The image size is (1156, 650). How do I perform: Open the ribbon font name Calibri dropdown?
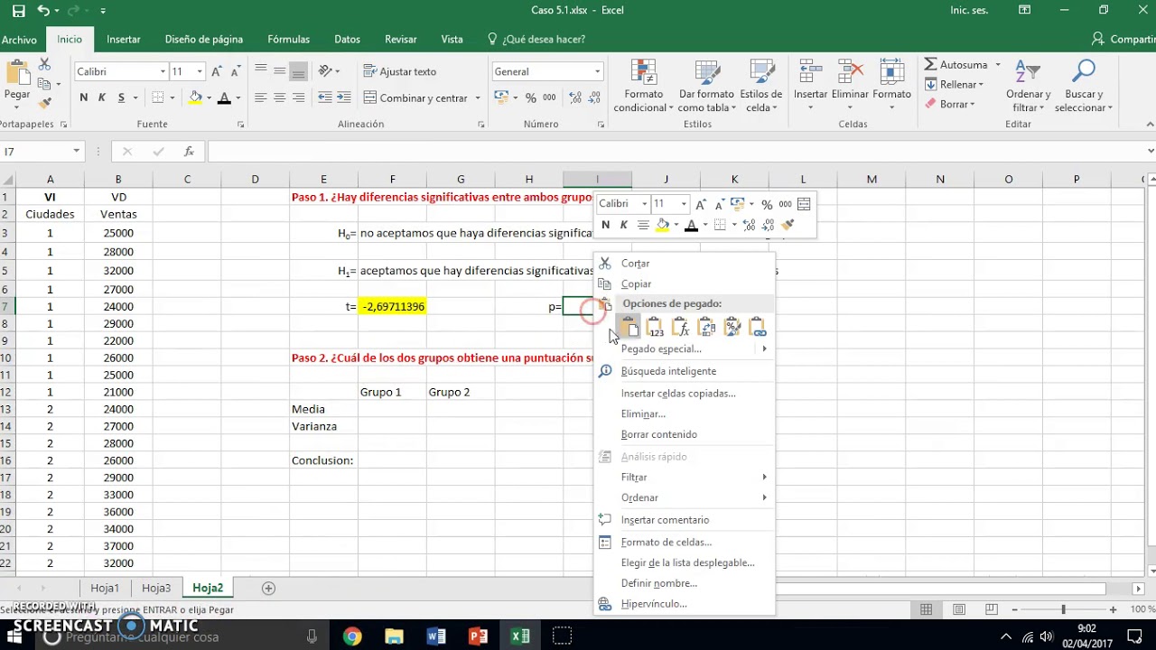[x=163, y=71]
